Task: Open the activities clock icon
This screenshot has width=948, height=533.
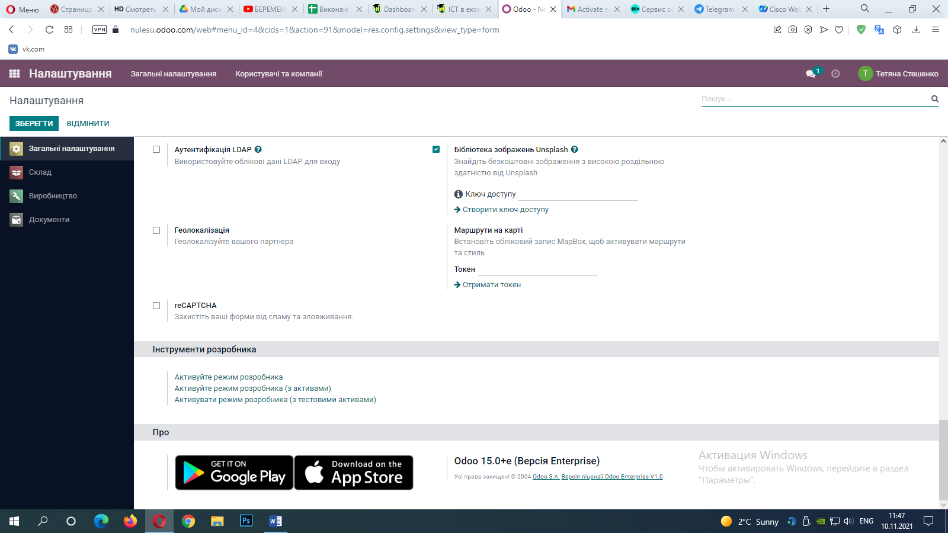Action: coord(835,73)
